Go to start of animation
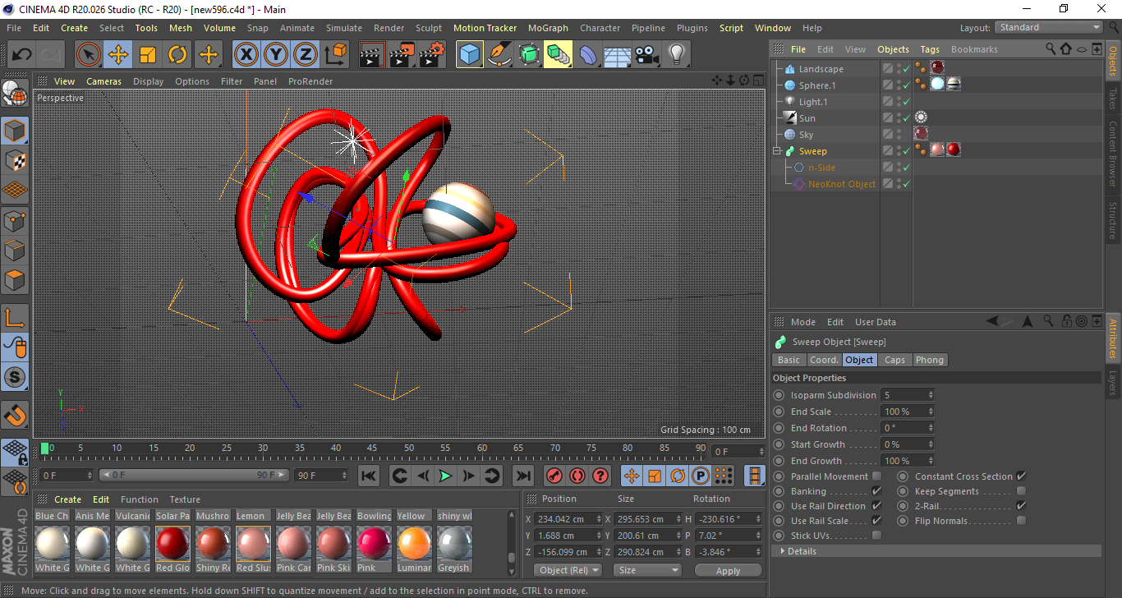The height and width of the screenshot is (598, 1122). coord(369,476)
